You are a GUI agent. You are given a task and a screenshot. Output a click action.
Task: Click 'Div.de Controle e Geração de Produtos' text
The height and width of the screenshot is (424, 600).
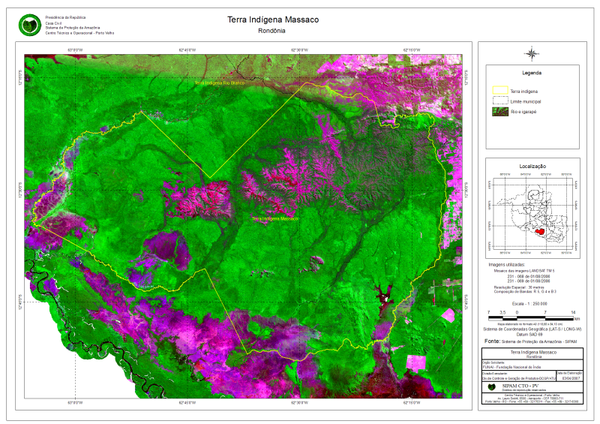(518, 378)
